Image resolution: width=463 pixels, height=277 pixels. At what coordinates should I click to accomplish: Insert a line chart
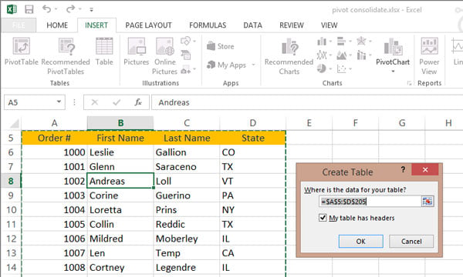coord(322,55)
